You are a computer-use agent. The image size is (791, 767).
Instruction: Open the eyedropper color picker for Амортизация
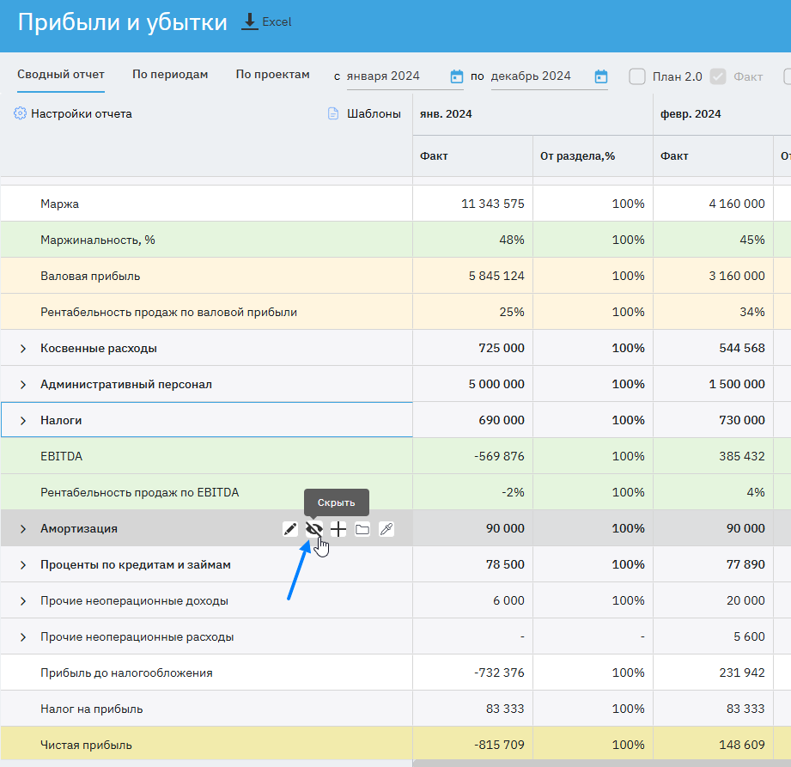[x=386, y=529]
